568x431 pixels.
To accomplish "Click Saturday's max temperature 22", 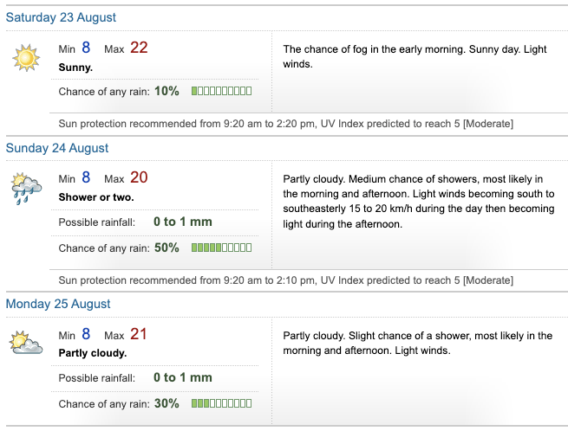I will (x=139, y=48).
